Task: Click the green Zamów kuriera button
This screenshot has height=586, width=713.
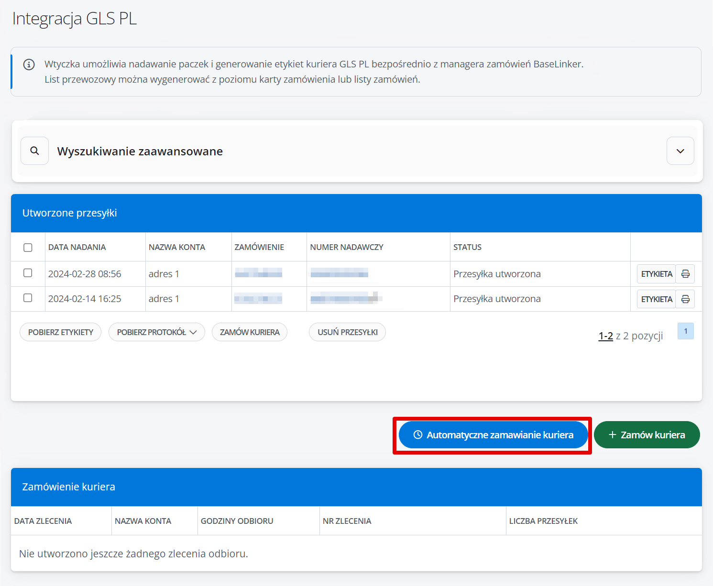Action: [x=647, y=435]
